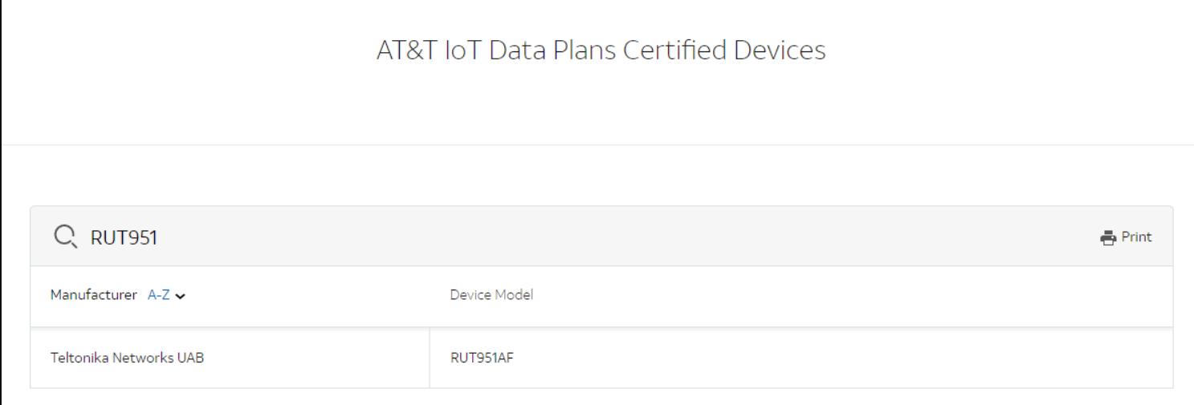This screenshot has width=1194, height=405.
Task: Click the printer icon
Action: [x=1109, y=237]
